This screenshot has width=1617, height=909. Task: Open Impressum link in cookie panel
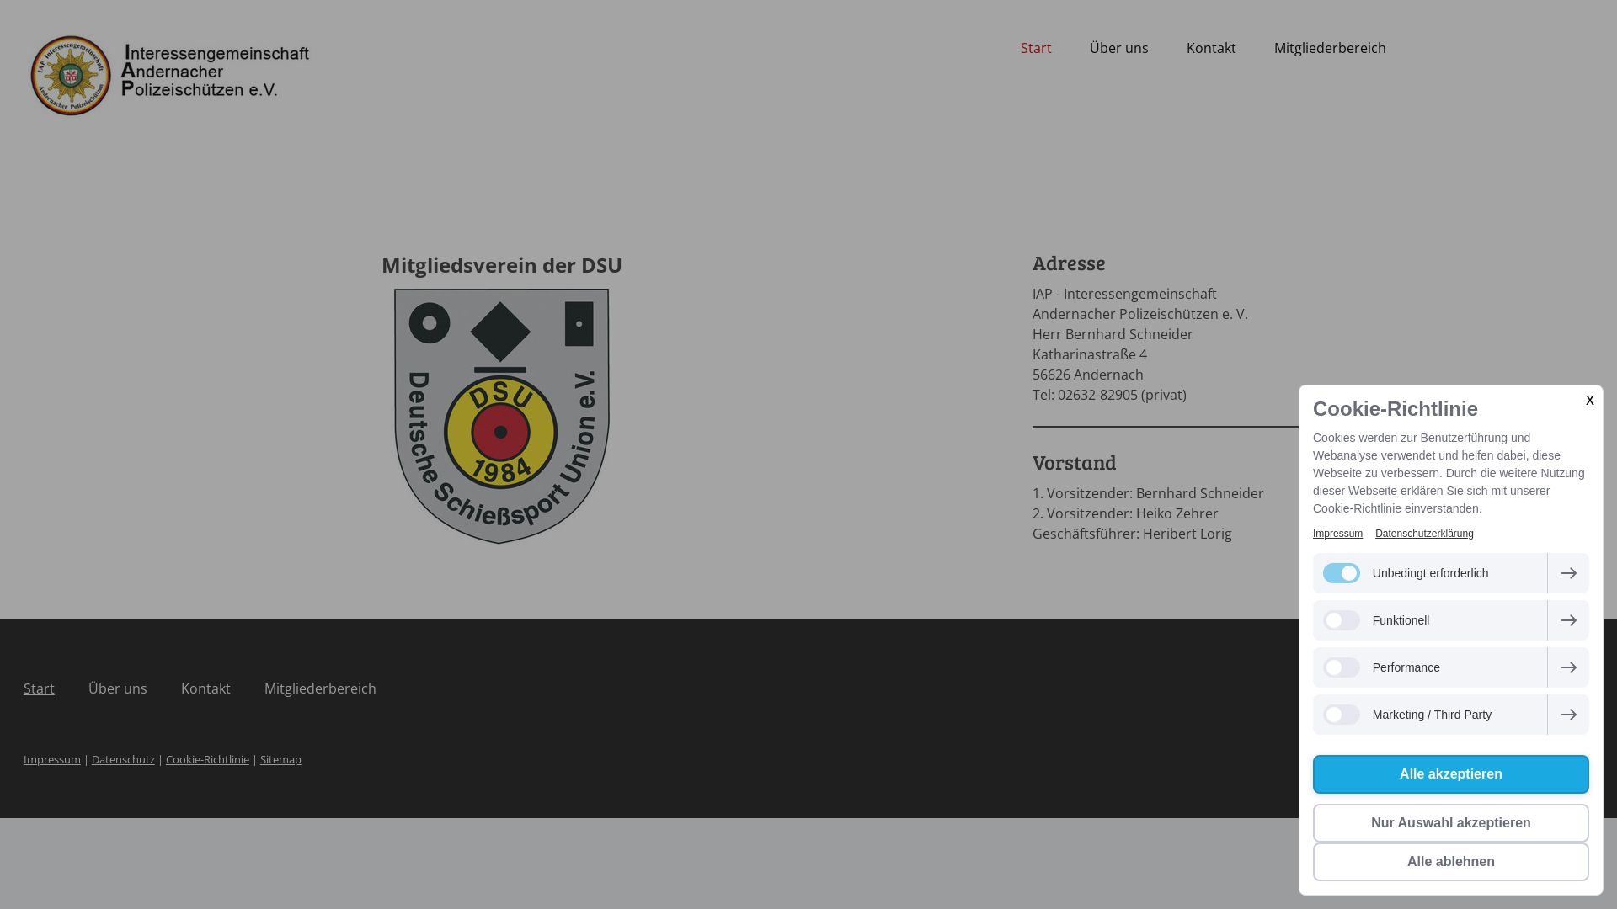click(x=1337, y=534)
